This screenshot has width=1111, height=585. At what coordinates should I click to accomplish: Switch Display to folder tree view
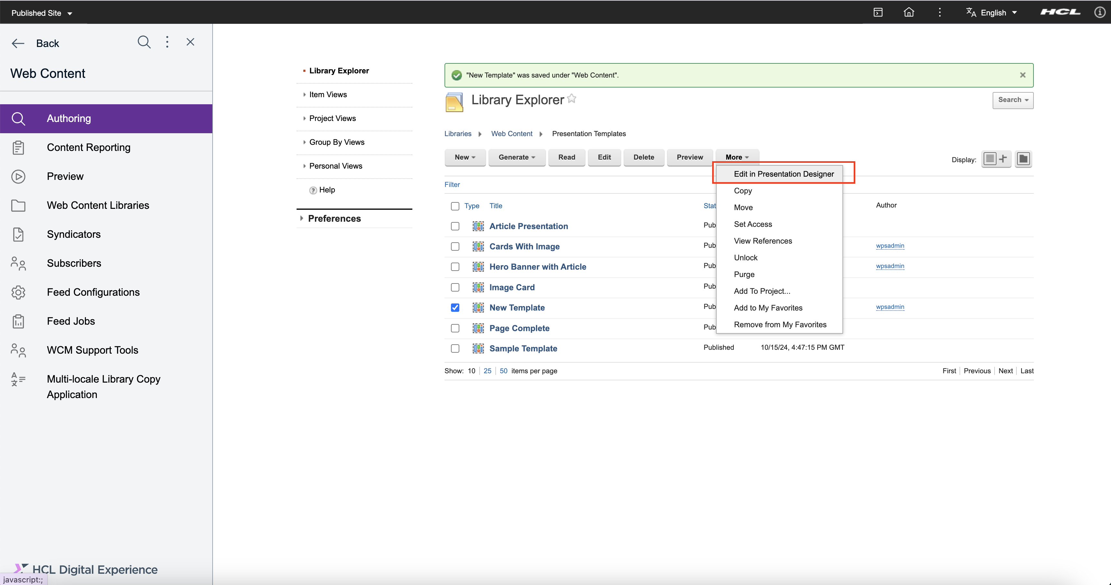(1024, 159)
